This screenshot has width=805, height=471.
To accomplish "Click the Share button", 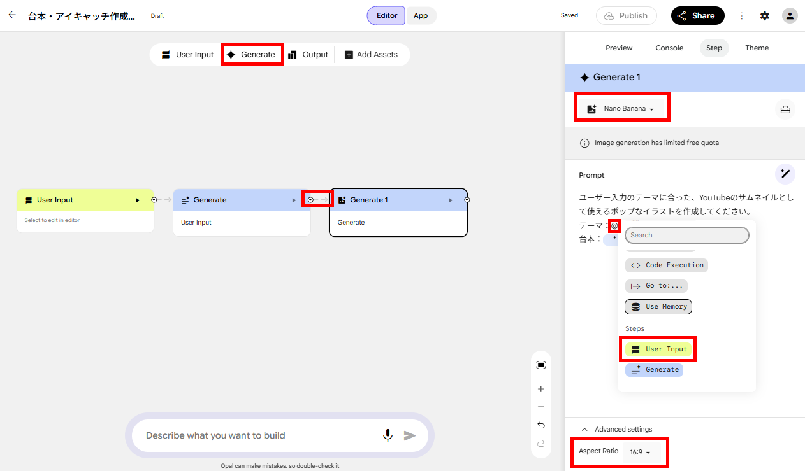I will [697, 16].
